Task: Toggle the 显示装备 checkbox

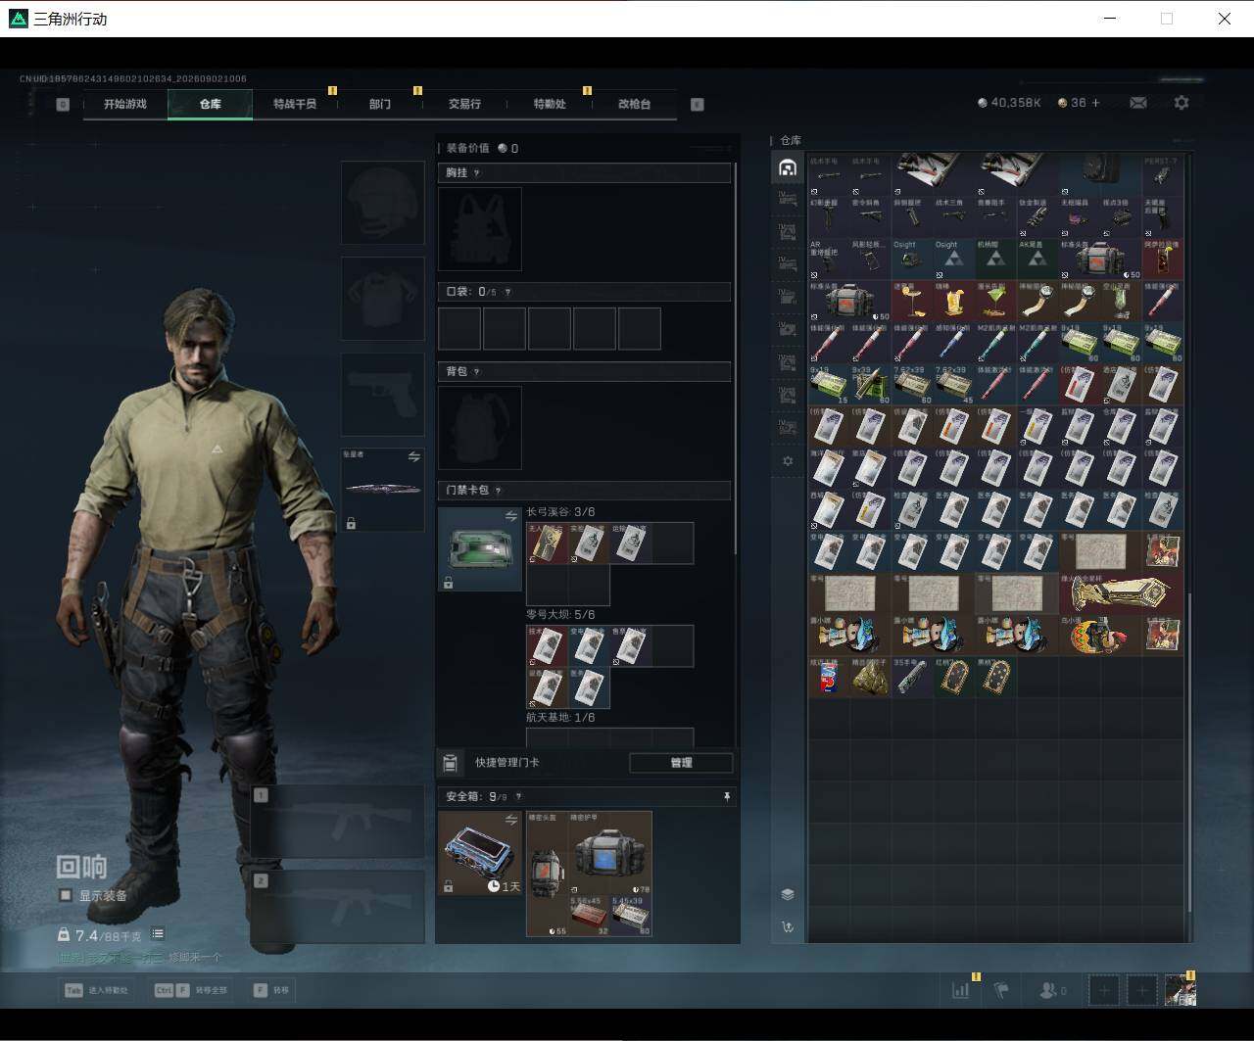Action: (x=66, y=895)
